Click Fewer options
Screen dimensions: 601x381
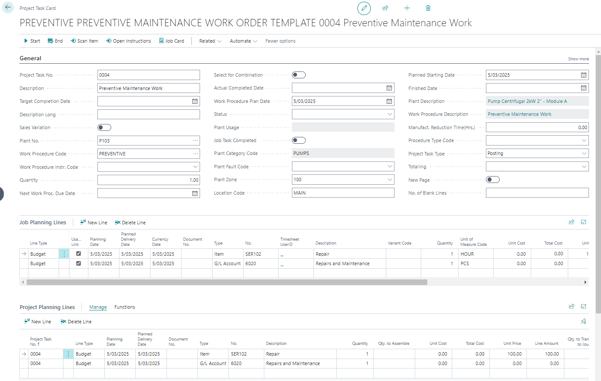tap(280, 41)
